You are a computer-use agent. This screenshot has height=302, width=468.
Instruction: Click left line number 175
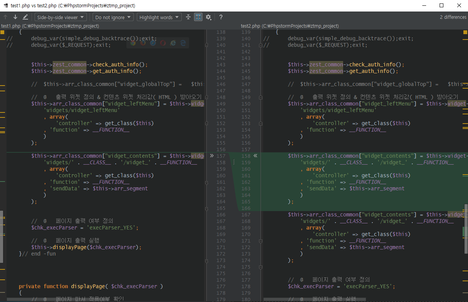221,273
